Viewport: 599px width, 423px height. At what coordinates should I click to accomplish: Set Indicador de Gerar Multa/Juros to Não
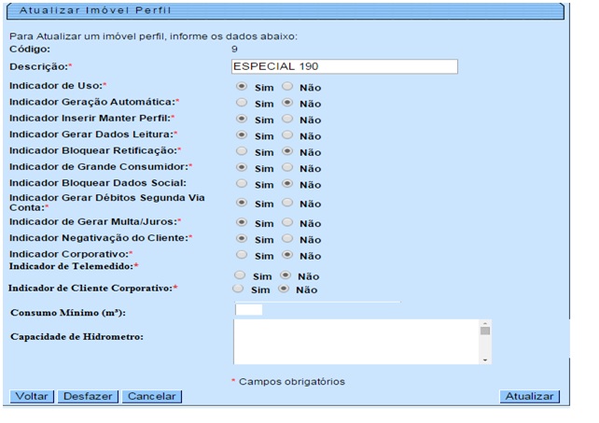[x=288, y=222]
